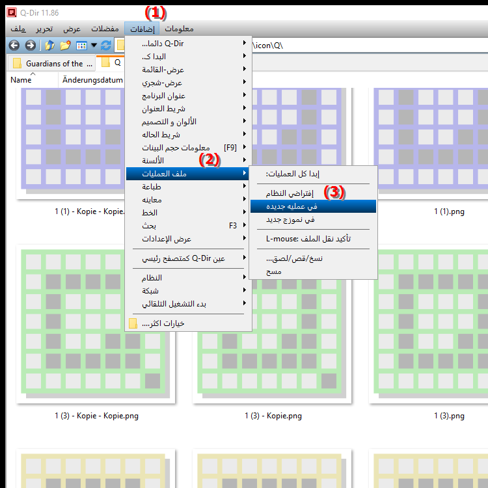Click the address bar path \icon\Q\
The height and width of the screenshot is (488, 488).
click(268, 46)
